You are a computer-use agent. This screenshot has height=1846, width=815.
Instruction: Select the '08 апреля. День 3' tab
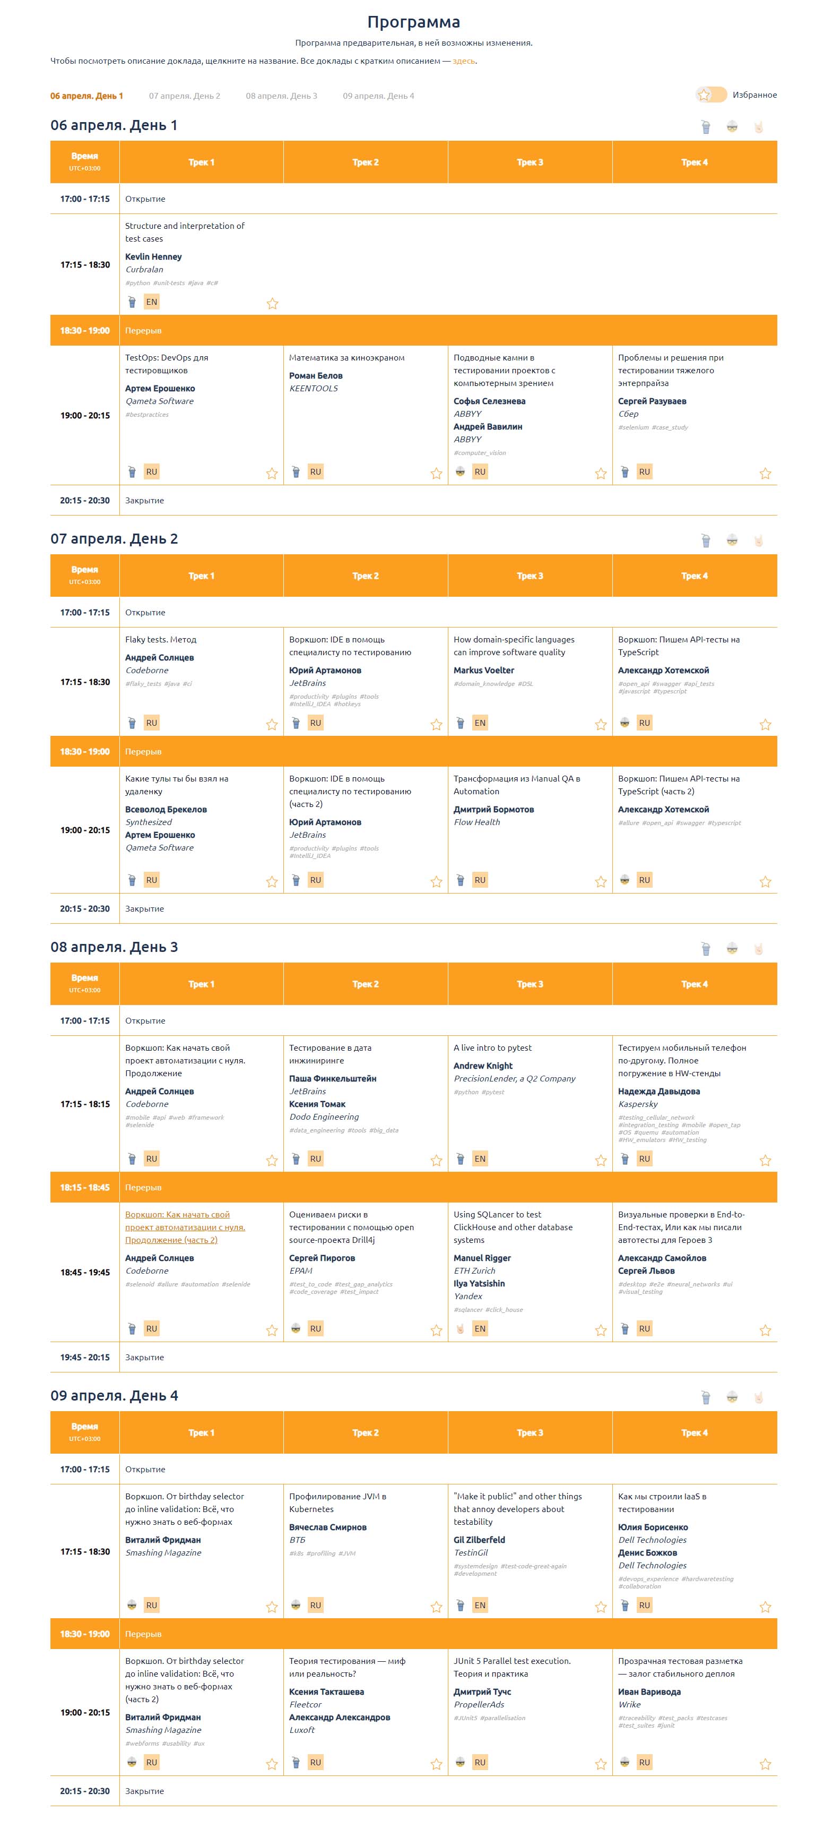[281, 96]
